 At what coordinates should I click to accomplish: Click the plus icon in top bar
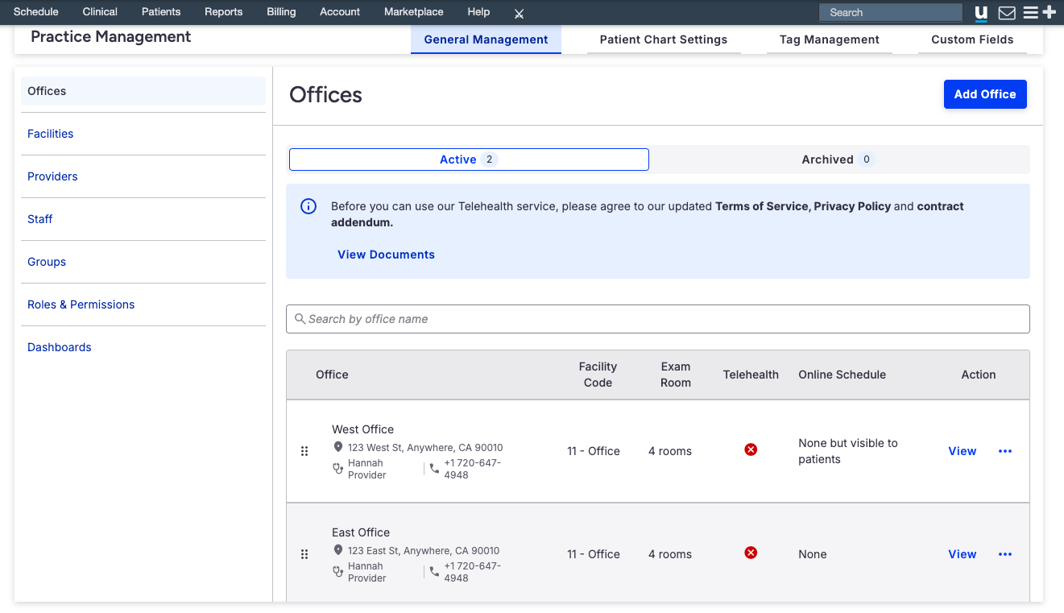[x=1049, y=12]
